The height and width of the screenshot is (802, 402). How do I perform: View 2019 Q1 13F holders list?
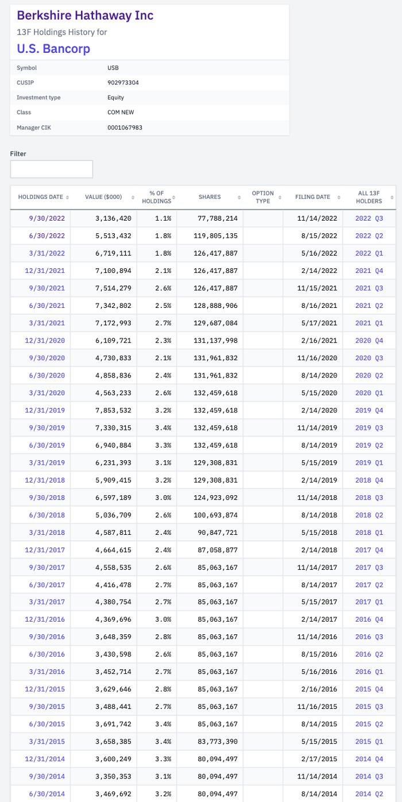(369, 462)
